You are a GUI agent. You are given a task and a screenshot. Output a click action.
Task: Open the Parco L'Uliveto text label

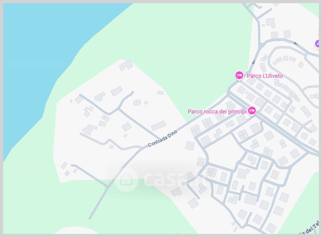(x=265, y=76)
